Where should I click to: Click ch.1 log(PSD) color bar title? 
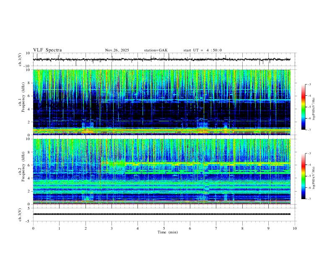tap(314, 109)
